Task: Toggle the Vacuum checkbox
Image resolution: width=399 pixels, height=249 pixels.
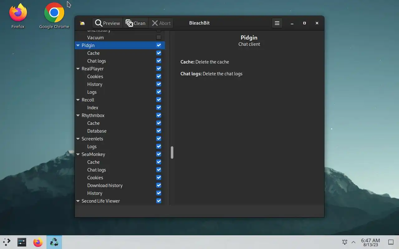Action: [159, 37]
